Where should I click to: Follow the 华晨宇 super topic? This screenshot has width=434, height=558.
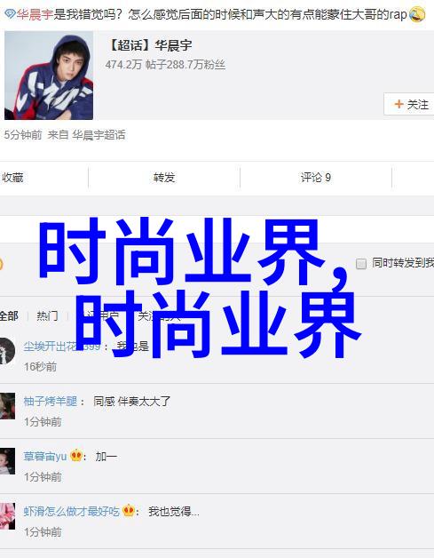click(x=409, y=104)
